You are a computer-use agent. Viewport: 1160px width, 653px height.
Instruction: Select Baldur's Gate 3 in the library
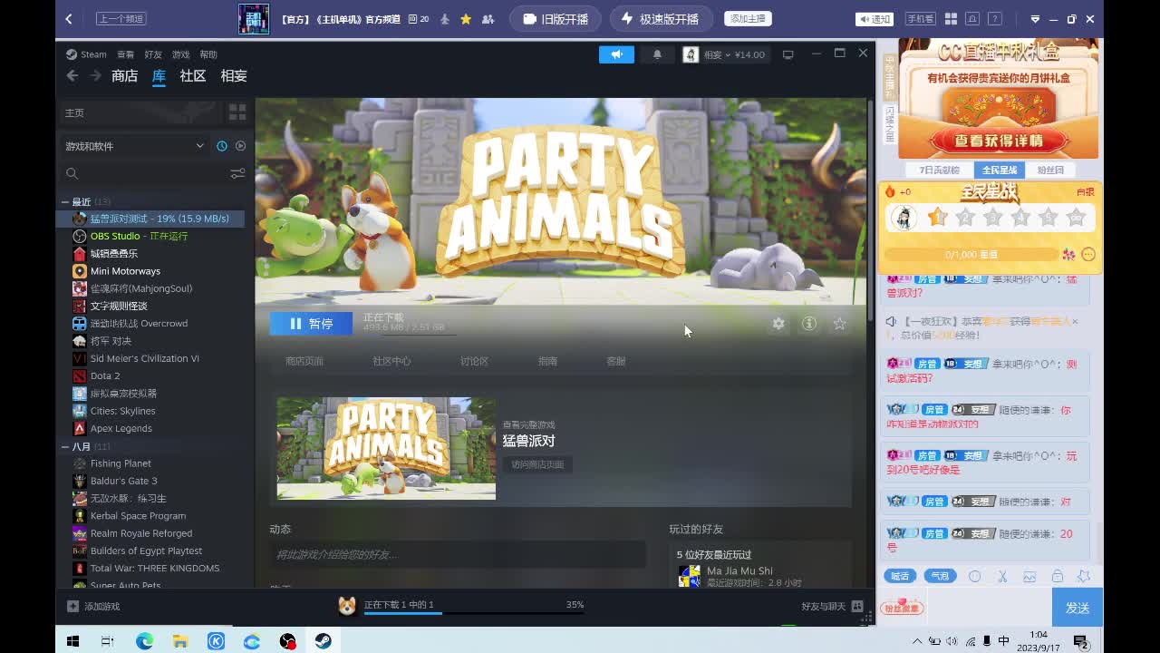pyautogui.click(x=150, y=481)
